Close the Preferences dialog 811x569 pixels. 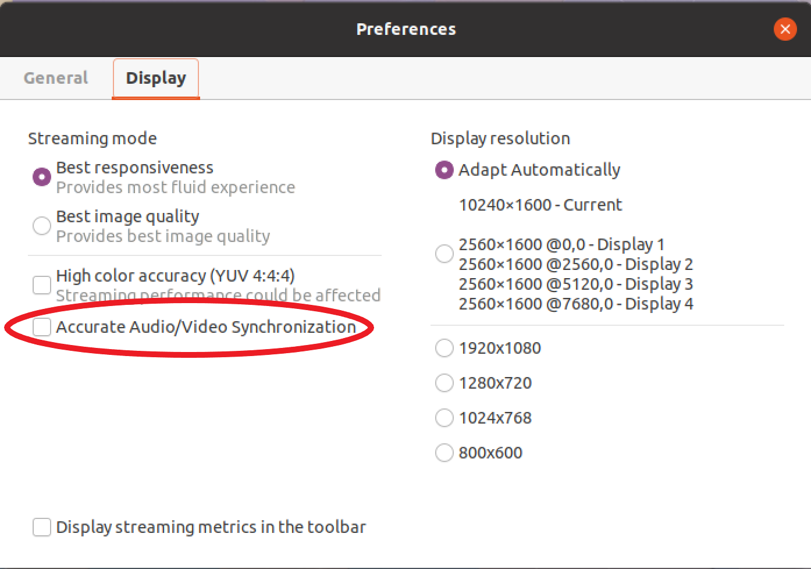click(x=785, y=29)
